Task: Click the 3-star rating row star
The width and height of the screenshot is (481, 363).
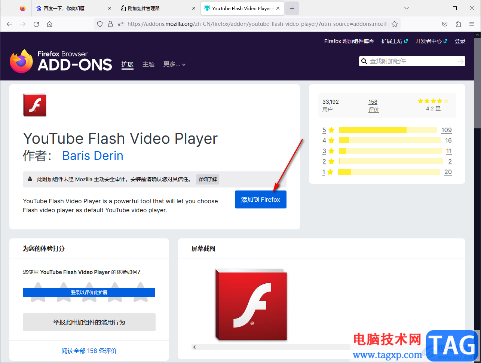Action: point(331,151)
